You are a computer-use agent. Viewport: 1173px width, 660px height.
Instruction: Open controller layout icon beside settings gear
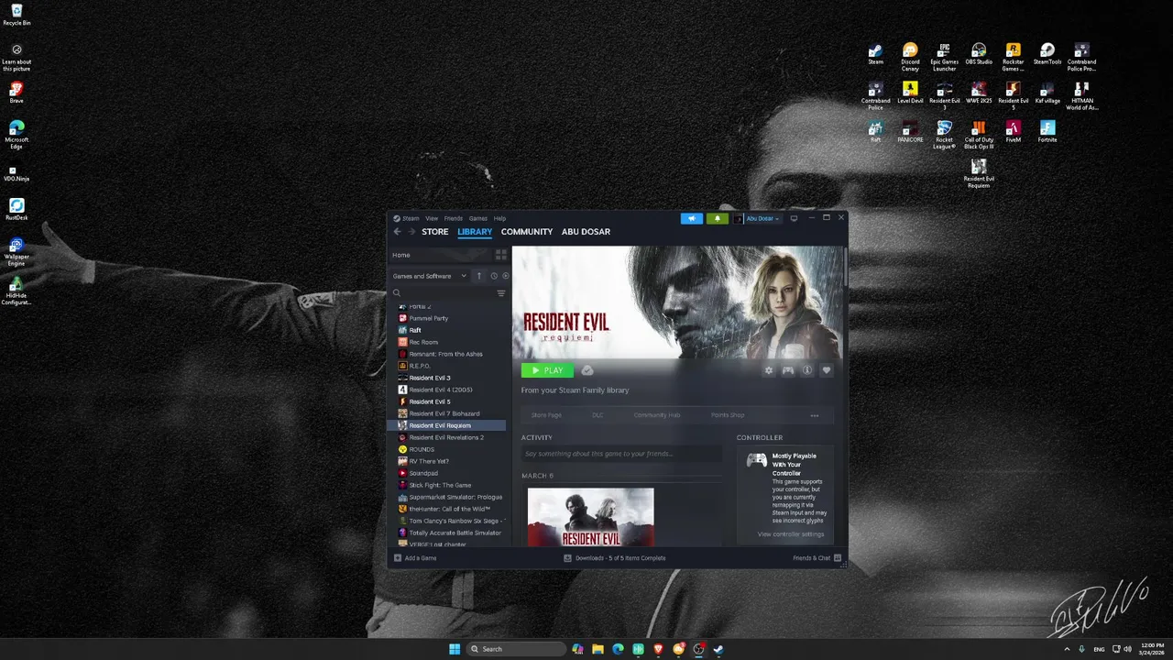pos(788,370)
